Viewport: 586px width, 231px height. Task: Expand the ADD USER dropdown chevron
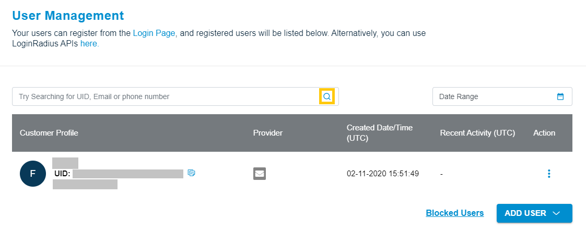coord(556,213)
